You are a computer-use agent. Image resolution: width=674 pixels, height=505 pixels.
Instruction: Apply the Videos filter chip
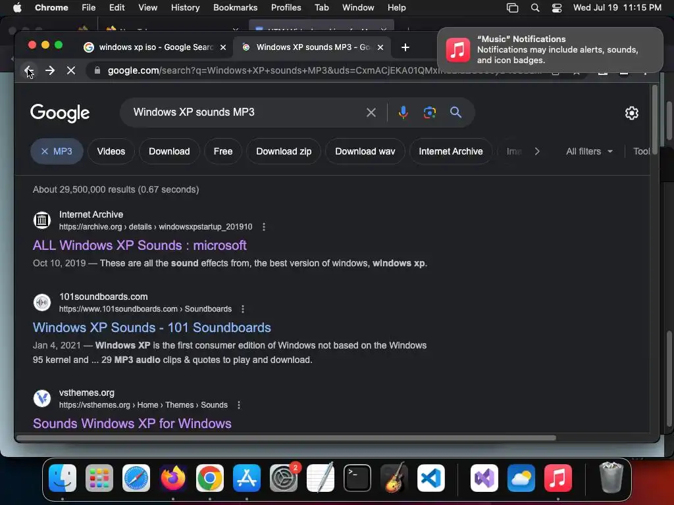coord(111,151)
